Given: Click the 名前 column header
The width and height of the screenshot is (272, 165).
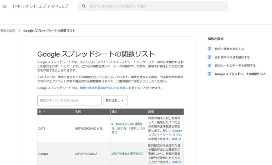Looking at the screenshot, I should (78, 112).
